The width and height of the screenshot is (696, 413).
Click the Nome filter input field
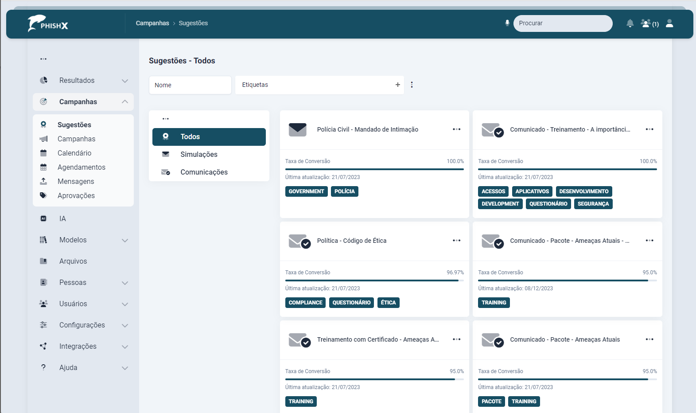(x=190, y=85)
